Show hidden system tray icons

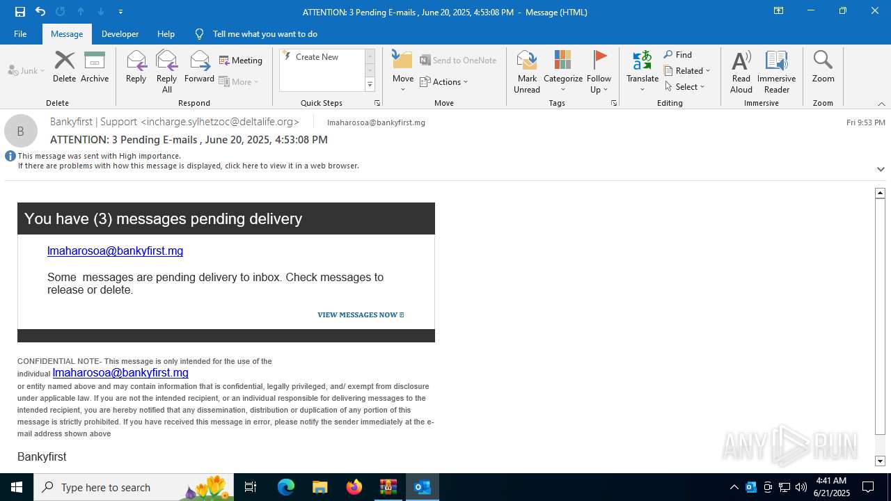pyautogui.click(x=734, y=487)
